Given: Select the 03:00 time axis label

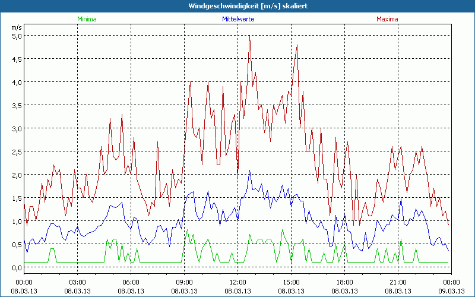Looking at the screenshot, I should click(x=77, y=282).
